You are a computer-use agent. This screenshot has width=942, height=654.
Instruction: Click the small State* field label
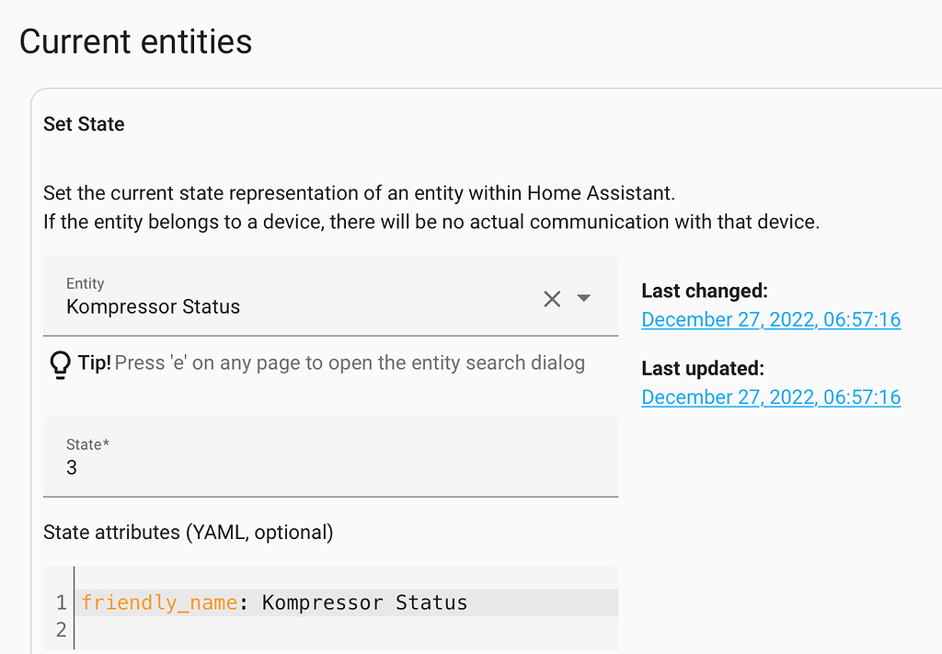pos(87,444)
